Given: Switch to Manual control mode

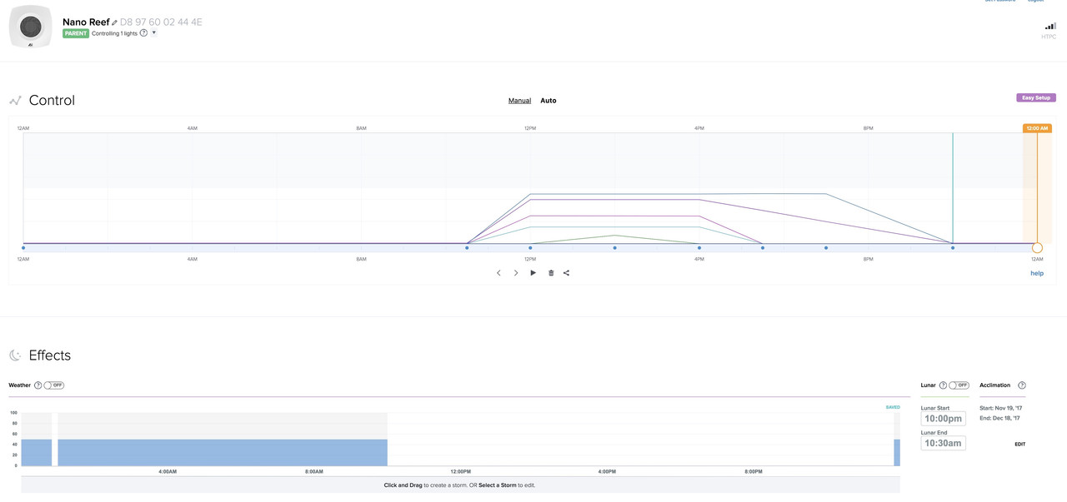Looking at the screenshot, I should coord(519,101).
